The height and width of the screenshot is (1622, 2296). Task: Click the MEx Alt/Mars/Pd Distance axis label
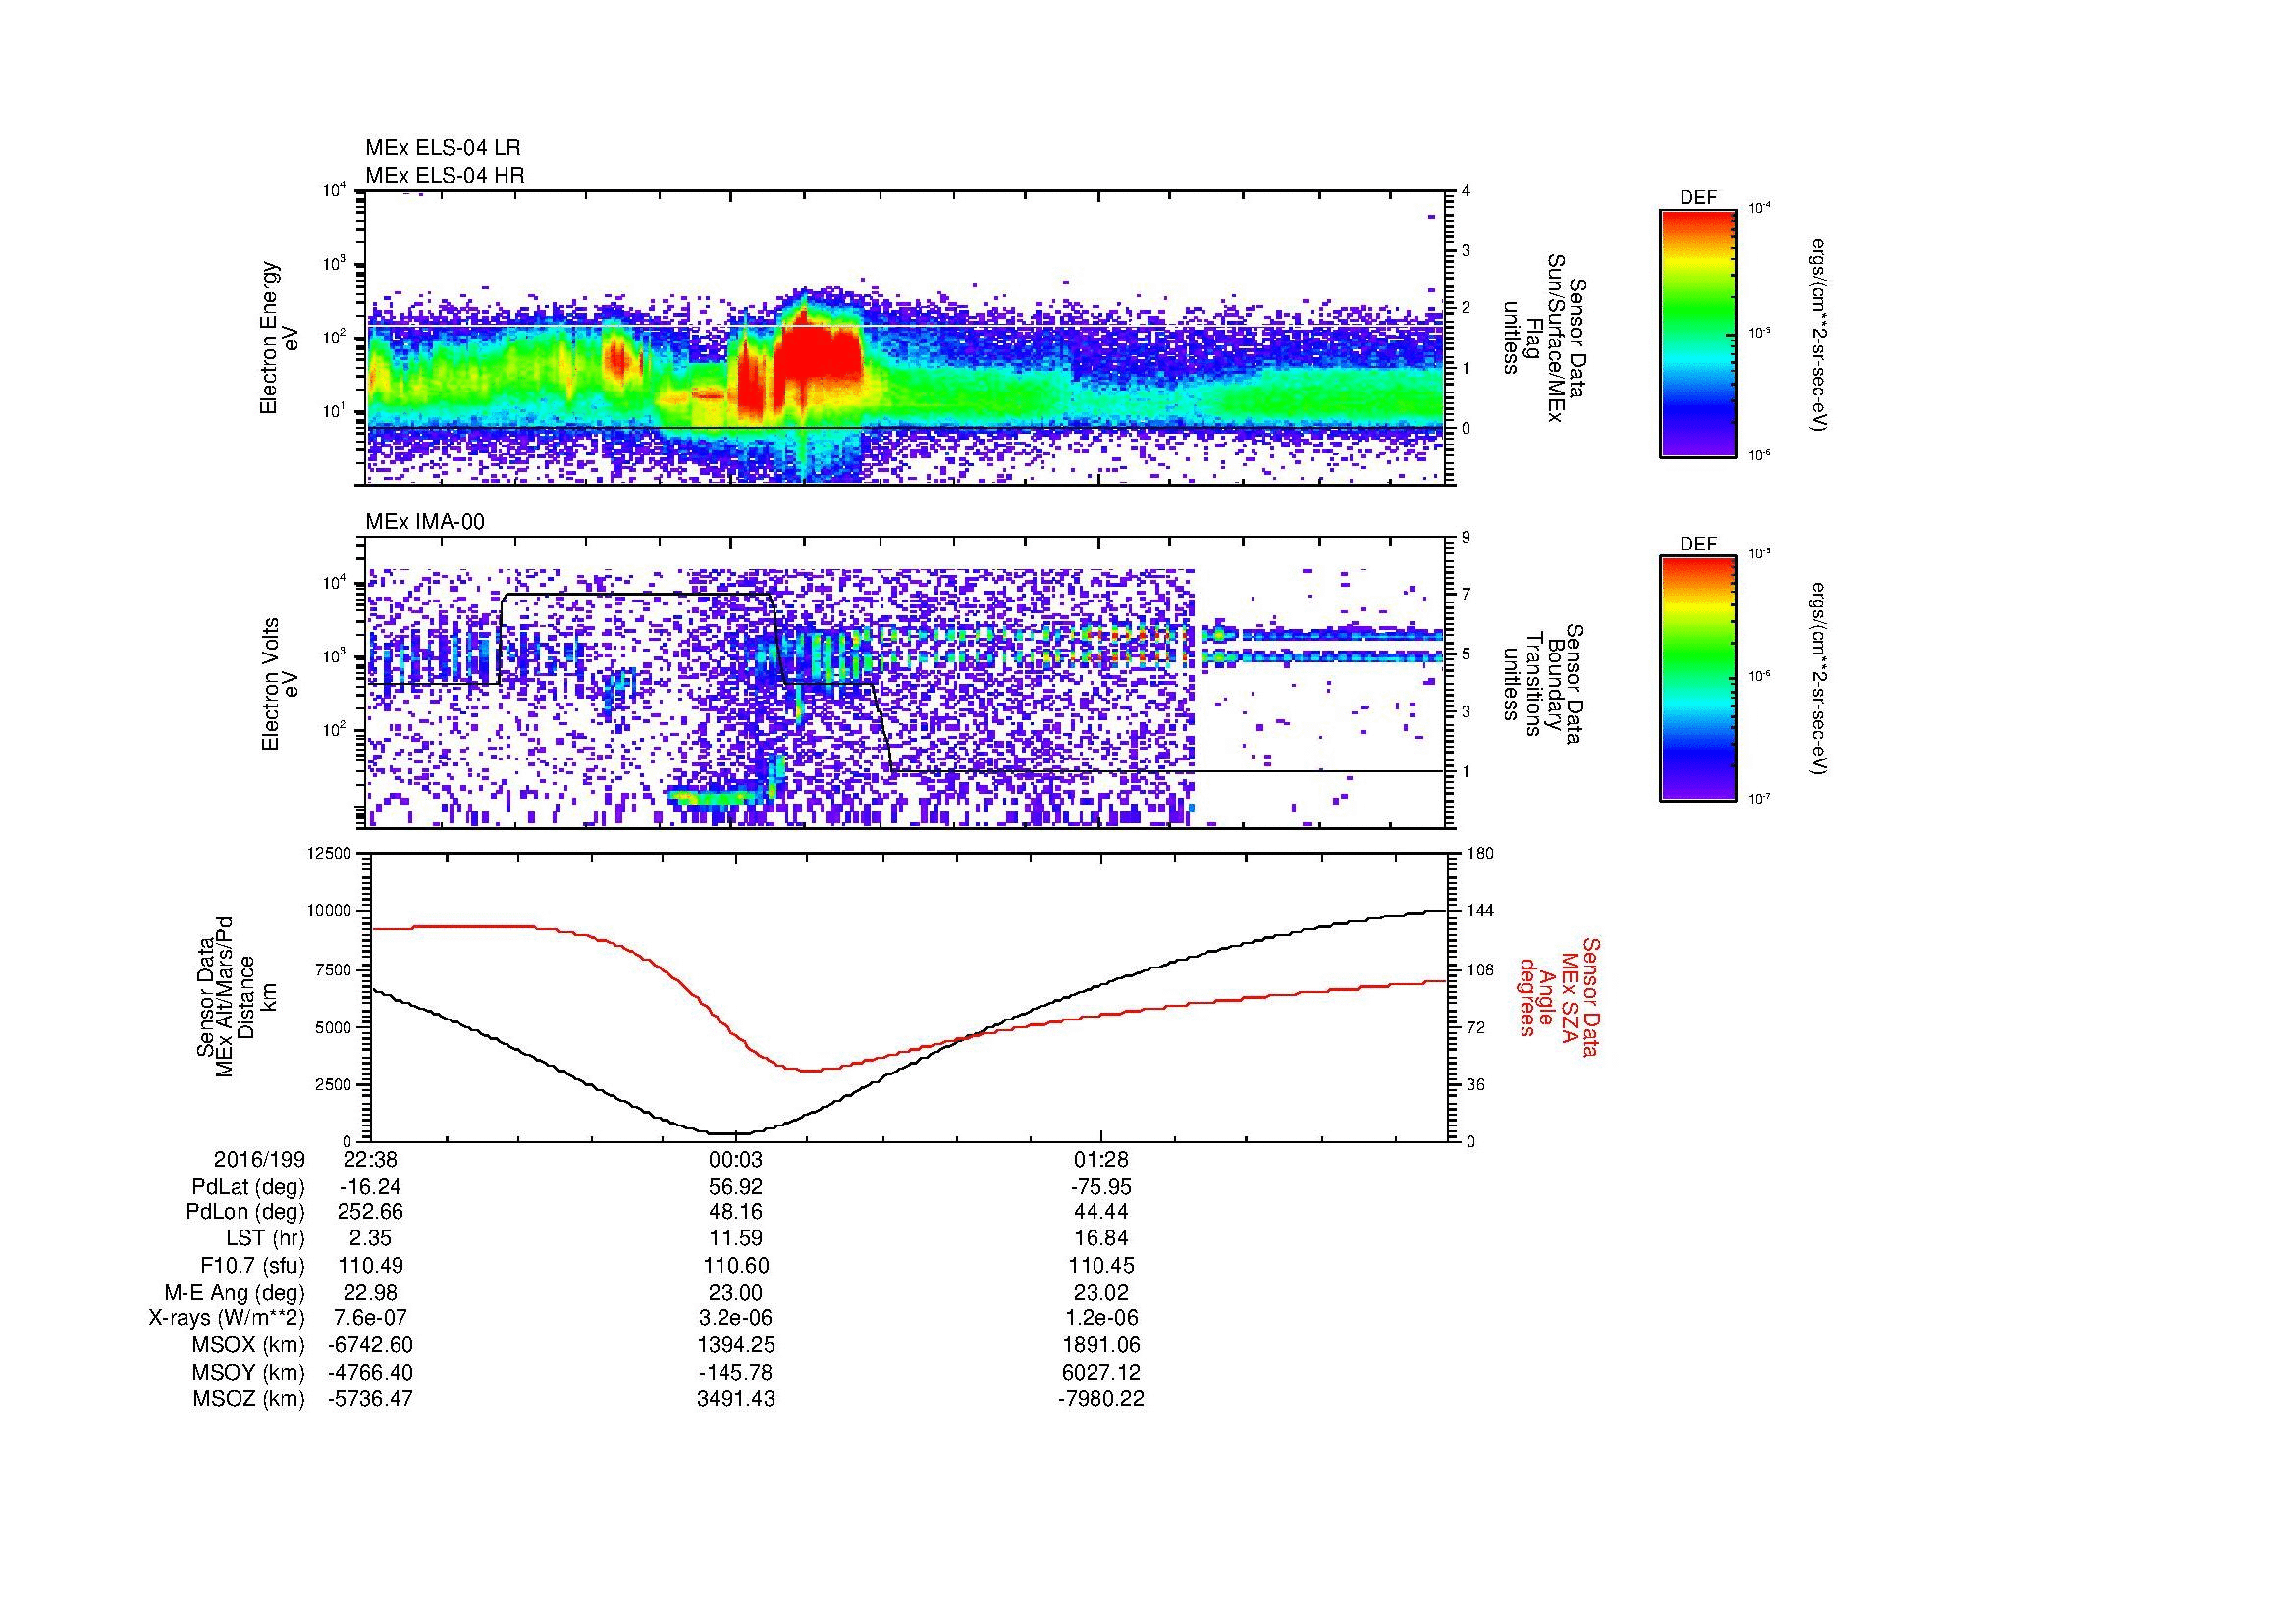coord(237,996)
